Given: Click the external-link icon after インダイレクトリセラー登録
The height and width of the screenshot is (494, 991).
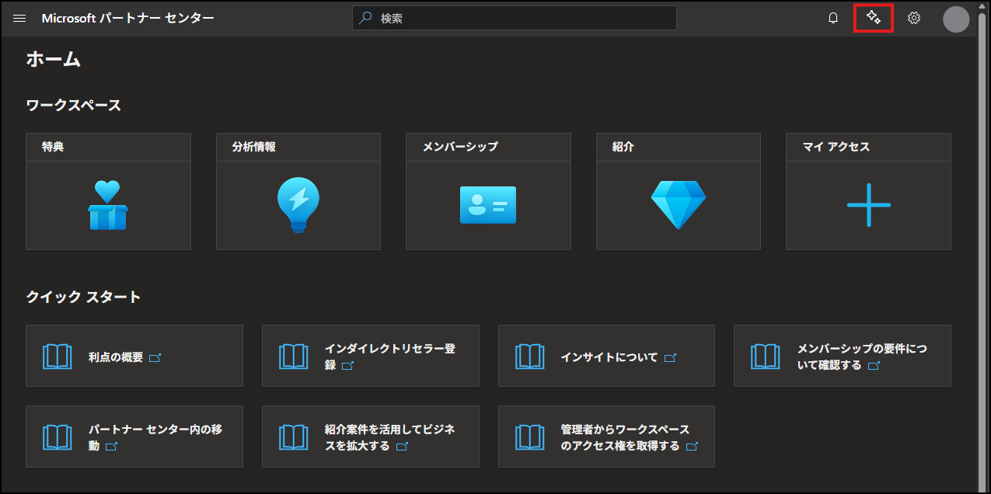Looking at the screenshot, I should point(347,366).
